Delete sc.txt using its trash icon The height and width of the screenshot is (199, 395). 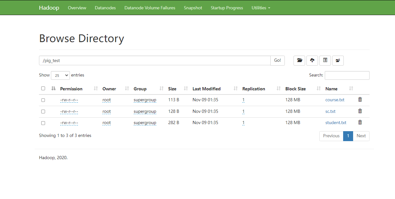[x=360, y=111]
